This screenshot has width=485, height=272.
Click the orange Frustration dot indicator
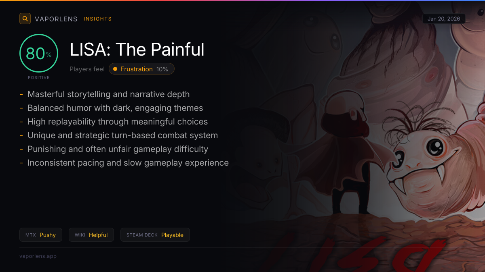click(115, 69)
